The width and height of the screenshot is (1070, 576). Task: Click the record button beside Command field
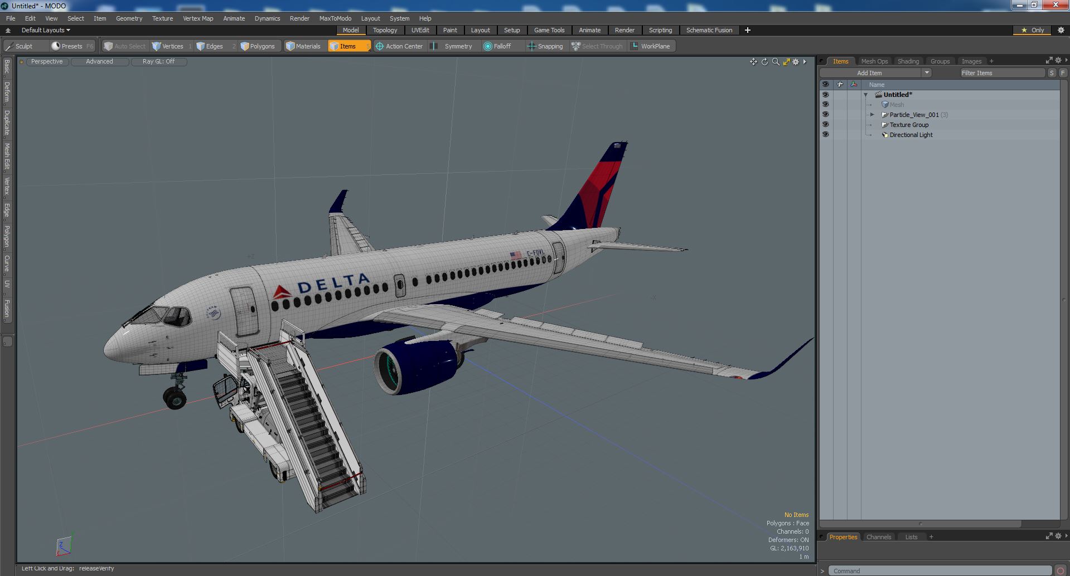pyautogui.click(x=1060, y=570)
